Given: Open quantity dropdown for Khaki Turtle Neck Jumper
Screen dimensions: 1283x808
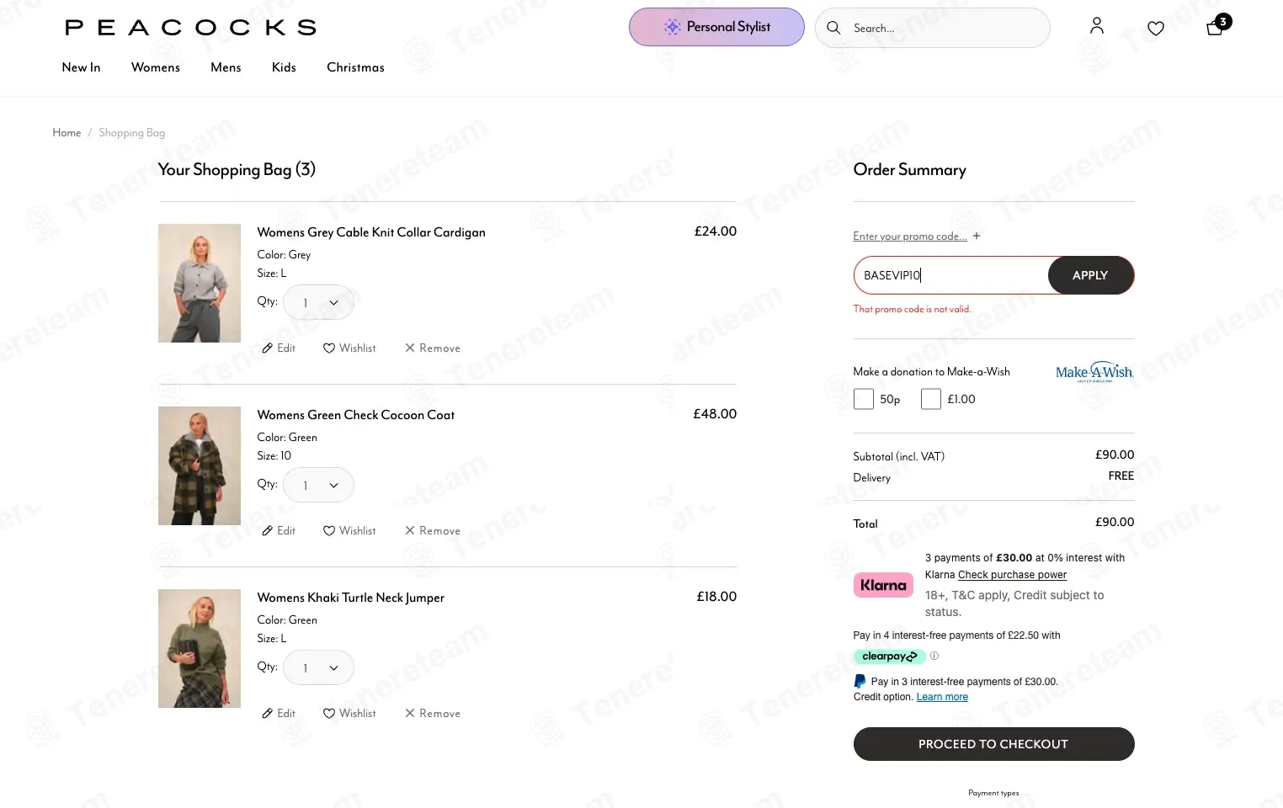Looking at the screenshot, I should [318, 667].
